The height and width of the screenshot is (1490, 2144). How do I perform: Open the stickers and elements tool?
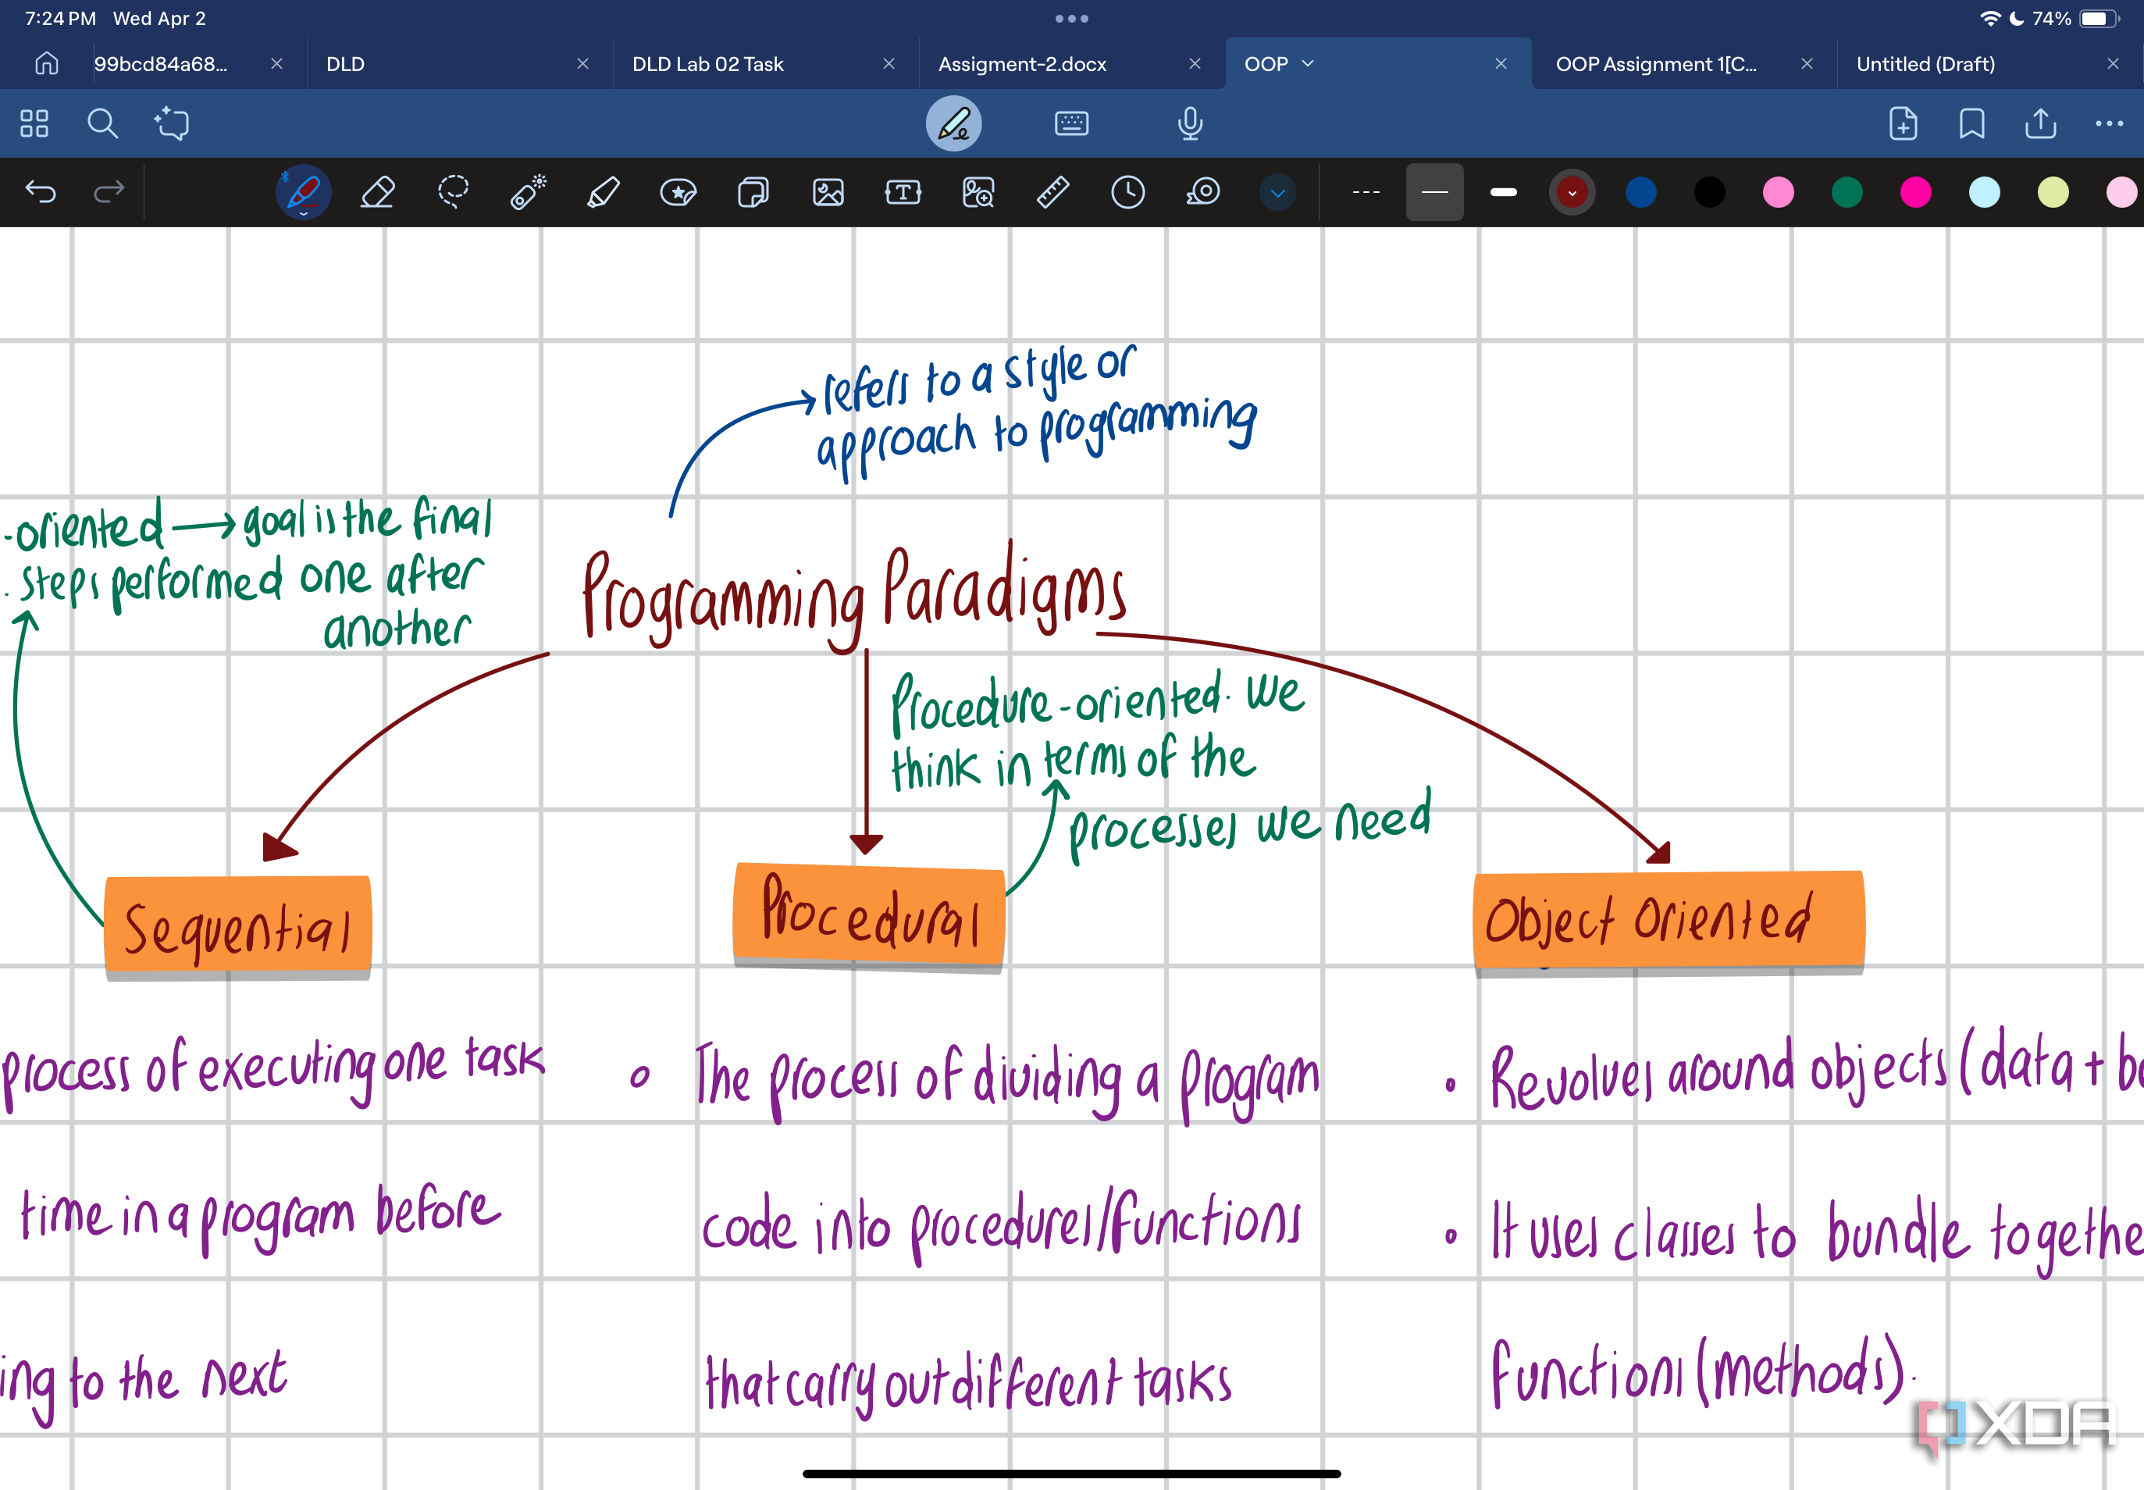coord(678,192)
